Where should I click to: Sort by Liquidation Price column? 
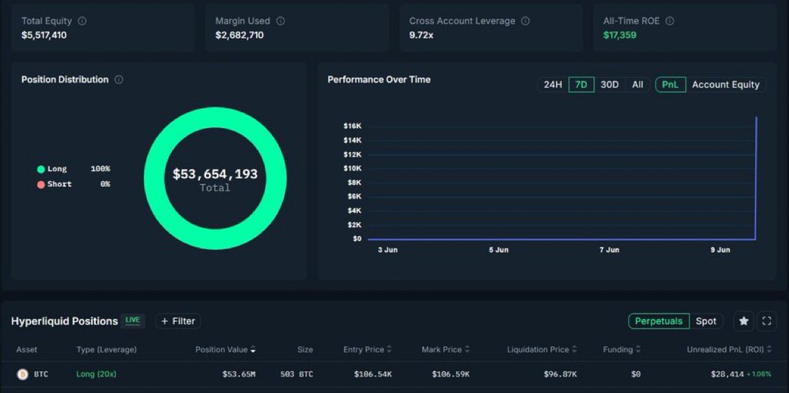click(x=542, y=350)
